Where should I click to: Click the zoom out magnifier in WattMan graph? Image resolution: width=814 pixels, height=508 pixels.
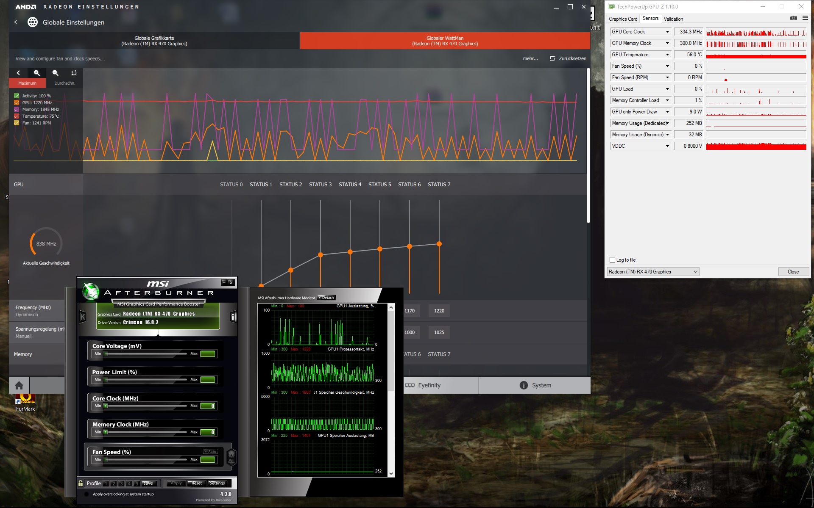[x=56, y=73]
